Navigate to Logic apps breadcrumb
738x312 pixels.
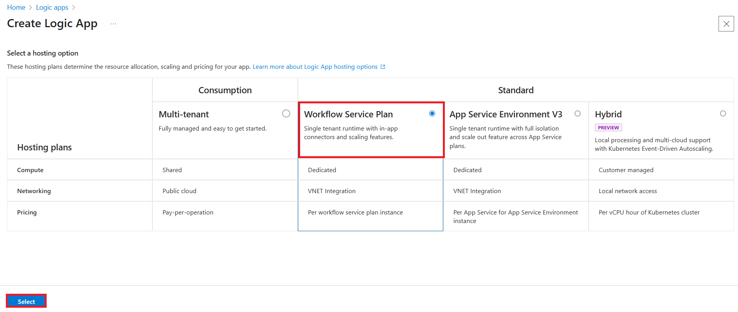52,7
